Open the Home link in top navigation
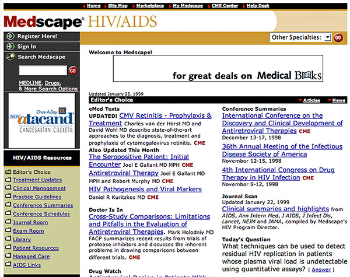Screen dimensions: 350x277 pyautogui.click(x=93, y=6)
